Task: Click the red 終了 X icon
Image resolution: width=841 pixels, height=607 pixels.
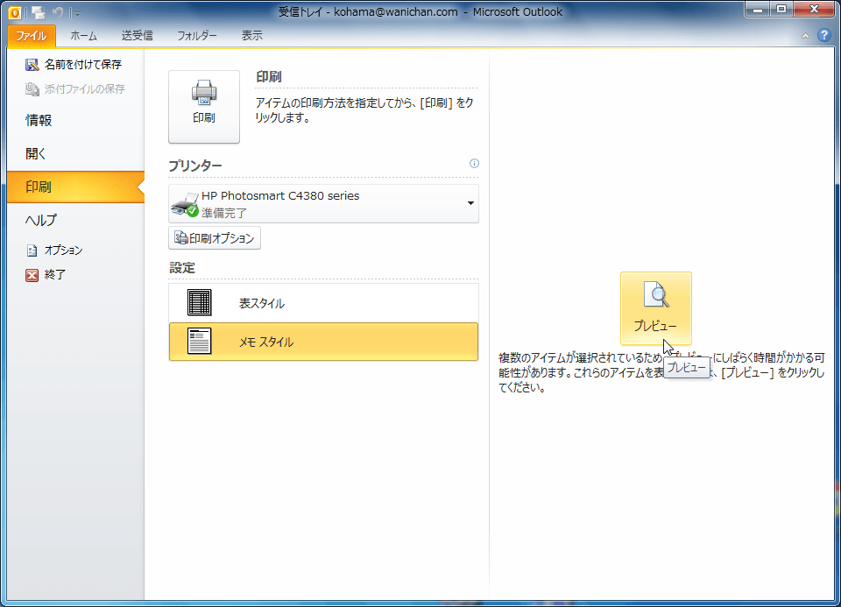Action: tap(32, 275)
